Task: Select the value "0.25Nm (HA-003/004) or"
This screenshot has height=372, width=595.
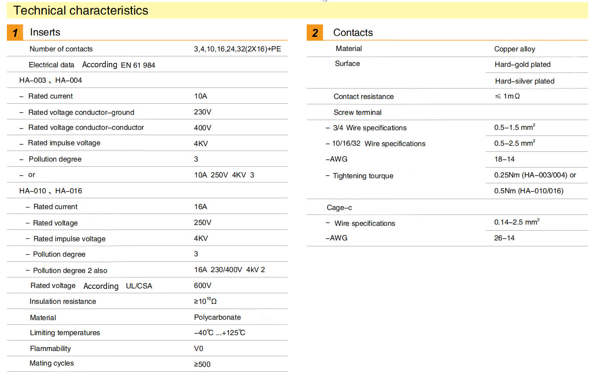Action: coord(535,175)
